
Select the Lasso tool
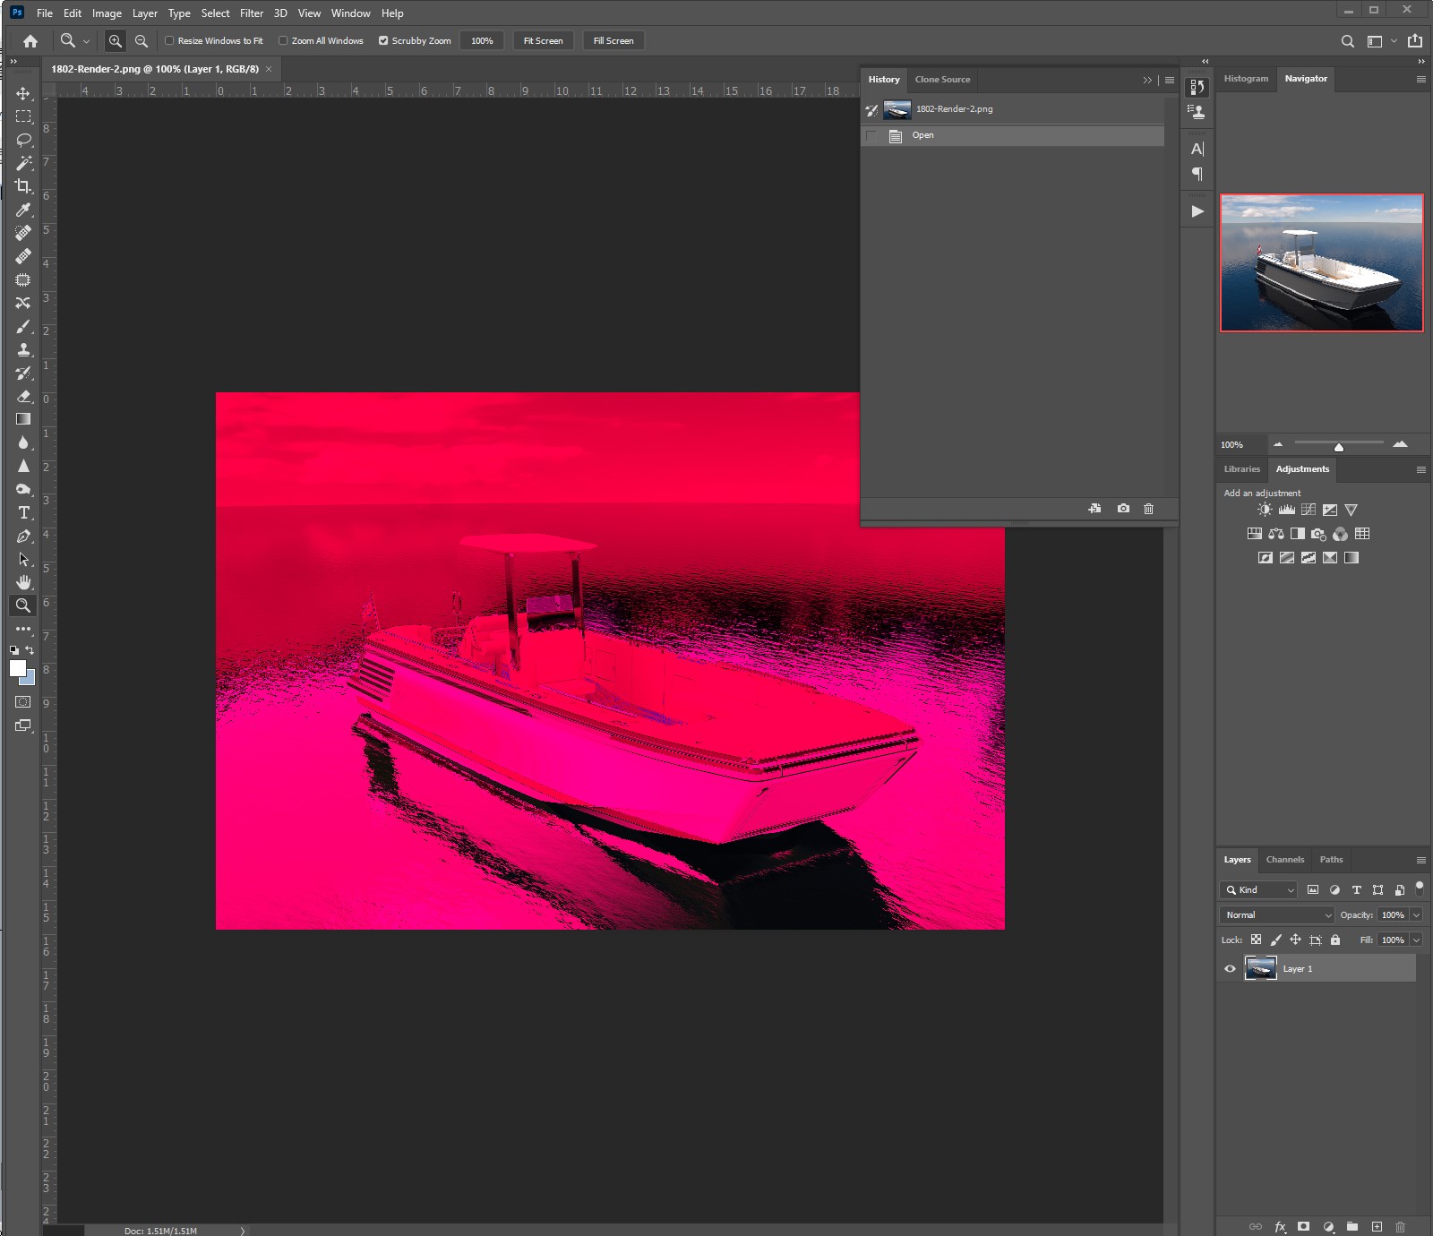point(23,140)
